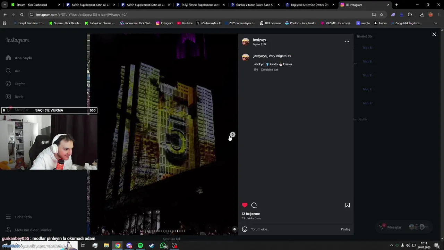Screen dimensions: 444x250
Task: Open the Japan 日本 location link
Action: tap(259, 44)
